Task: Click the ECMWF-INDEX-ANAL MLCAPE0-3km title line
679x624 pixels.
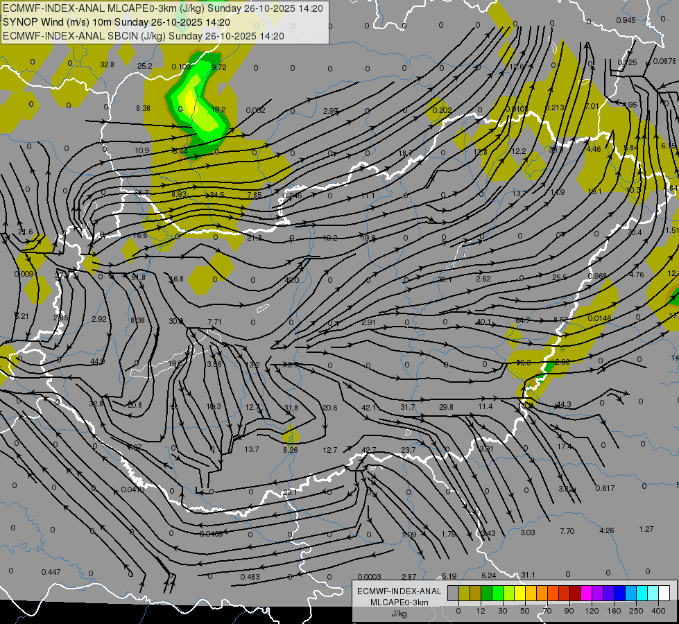Action: point(163,8)
